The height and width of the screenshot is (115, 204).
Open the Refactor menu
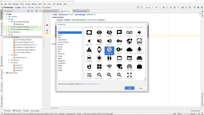34,4
